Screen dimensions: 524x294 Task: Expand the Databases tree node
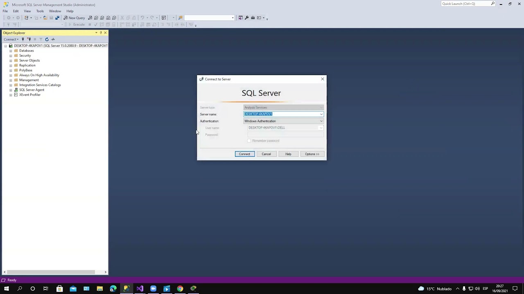(11, 51)
